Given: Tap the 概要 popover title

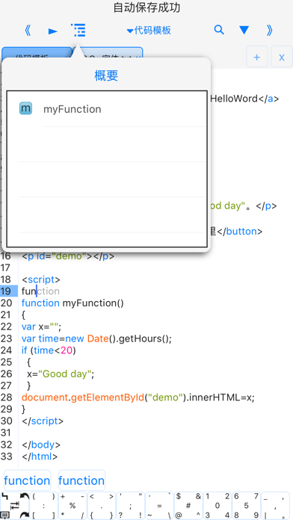Looking at the screenshot, I should pos(107,76).
